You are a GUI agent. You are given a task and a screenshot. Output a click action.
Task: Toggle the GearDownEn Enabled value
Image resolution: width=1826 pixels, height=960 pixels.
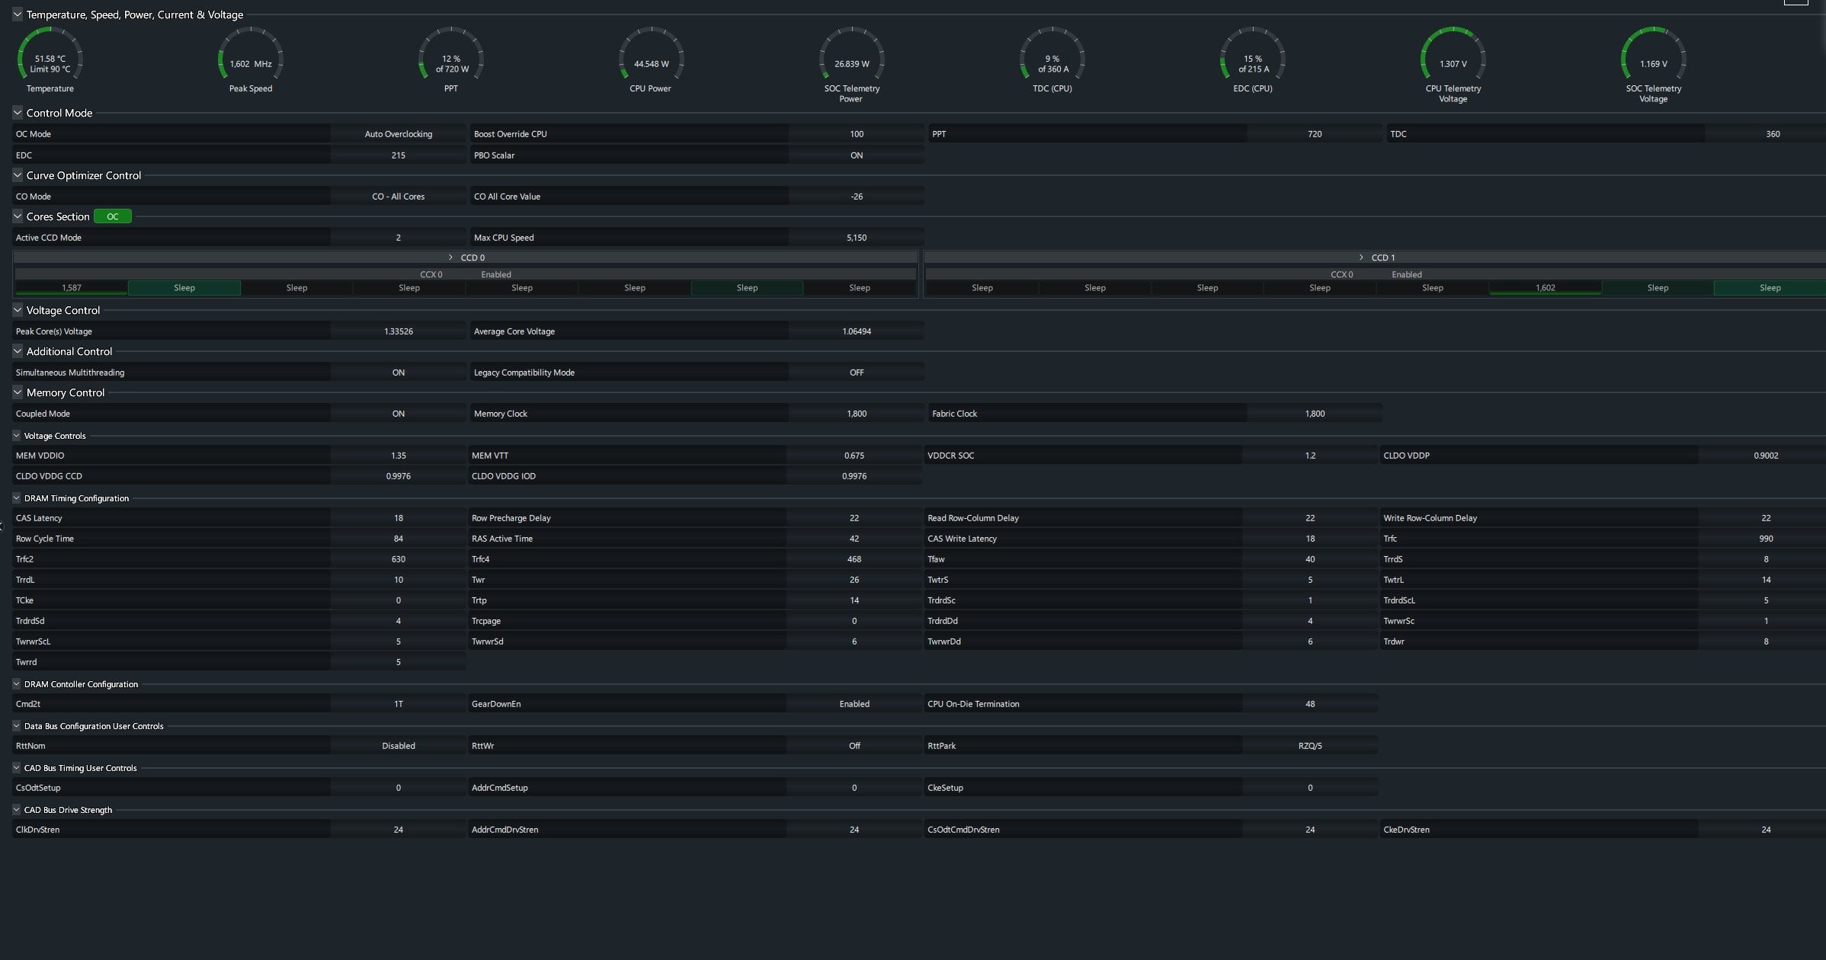(854, 704)
